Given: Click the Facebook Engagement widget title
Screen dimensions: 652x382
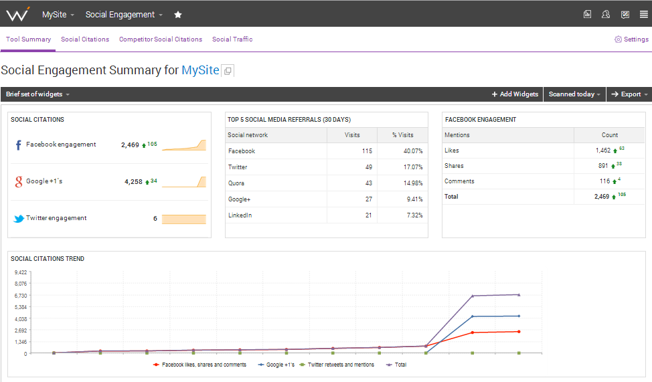Looking at the screenshot, I should click(481, 119).
